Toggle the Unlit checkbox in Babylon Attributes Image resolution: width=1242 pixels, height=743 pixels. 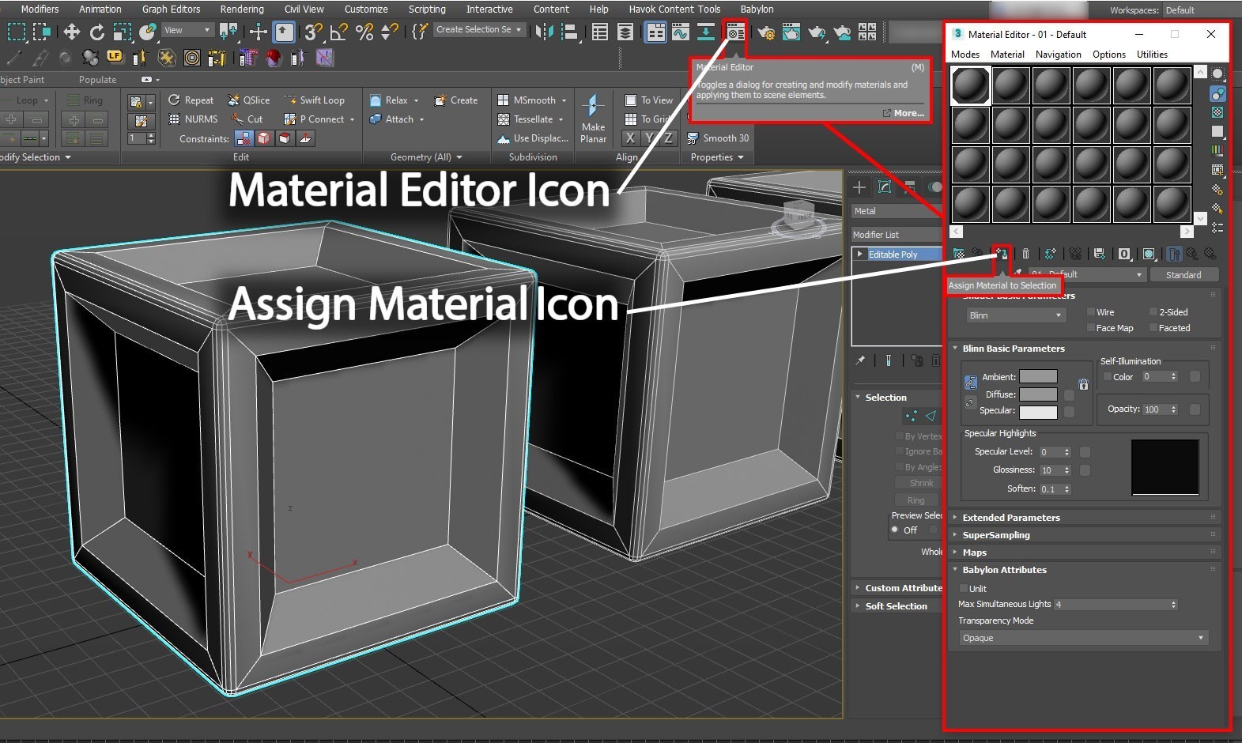[x=964, y=589]
